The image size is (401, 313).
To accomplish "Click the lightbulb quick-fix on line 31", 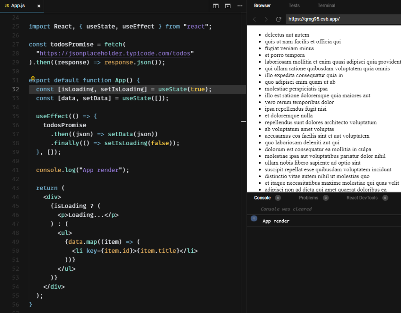I will (33, 78).
